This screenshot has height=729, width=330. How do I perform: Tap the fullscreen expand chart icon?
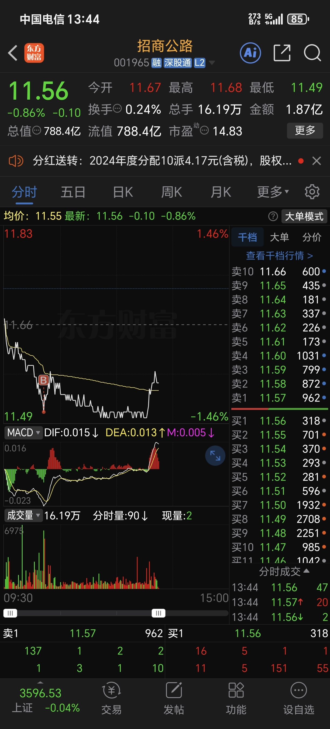[x=215, y=456]
